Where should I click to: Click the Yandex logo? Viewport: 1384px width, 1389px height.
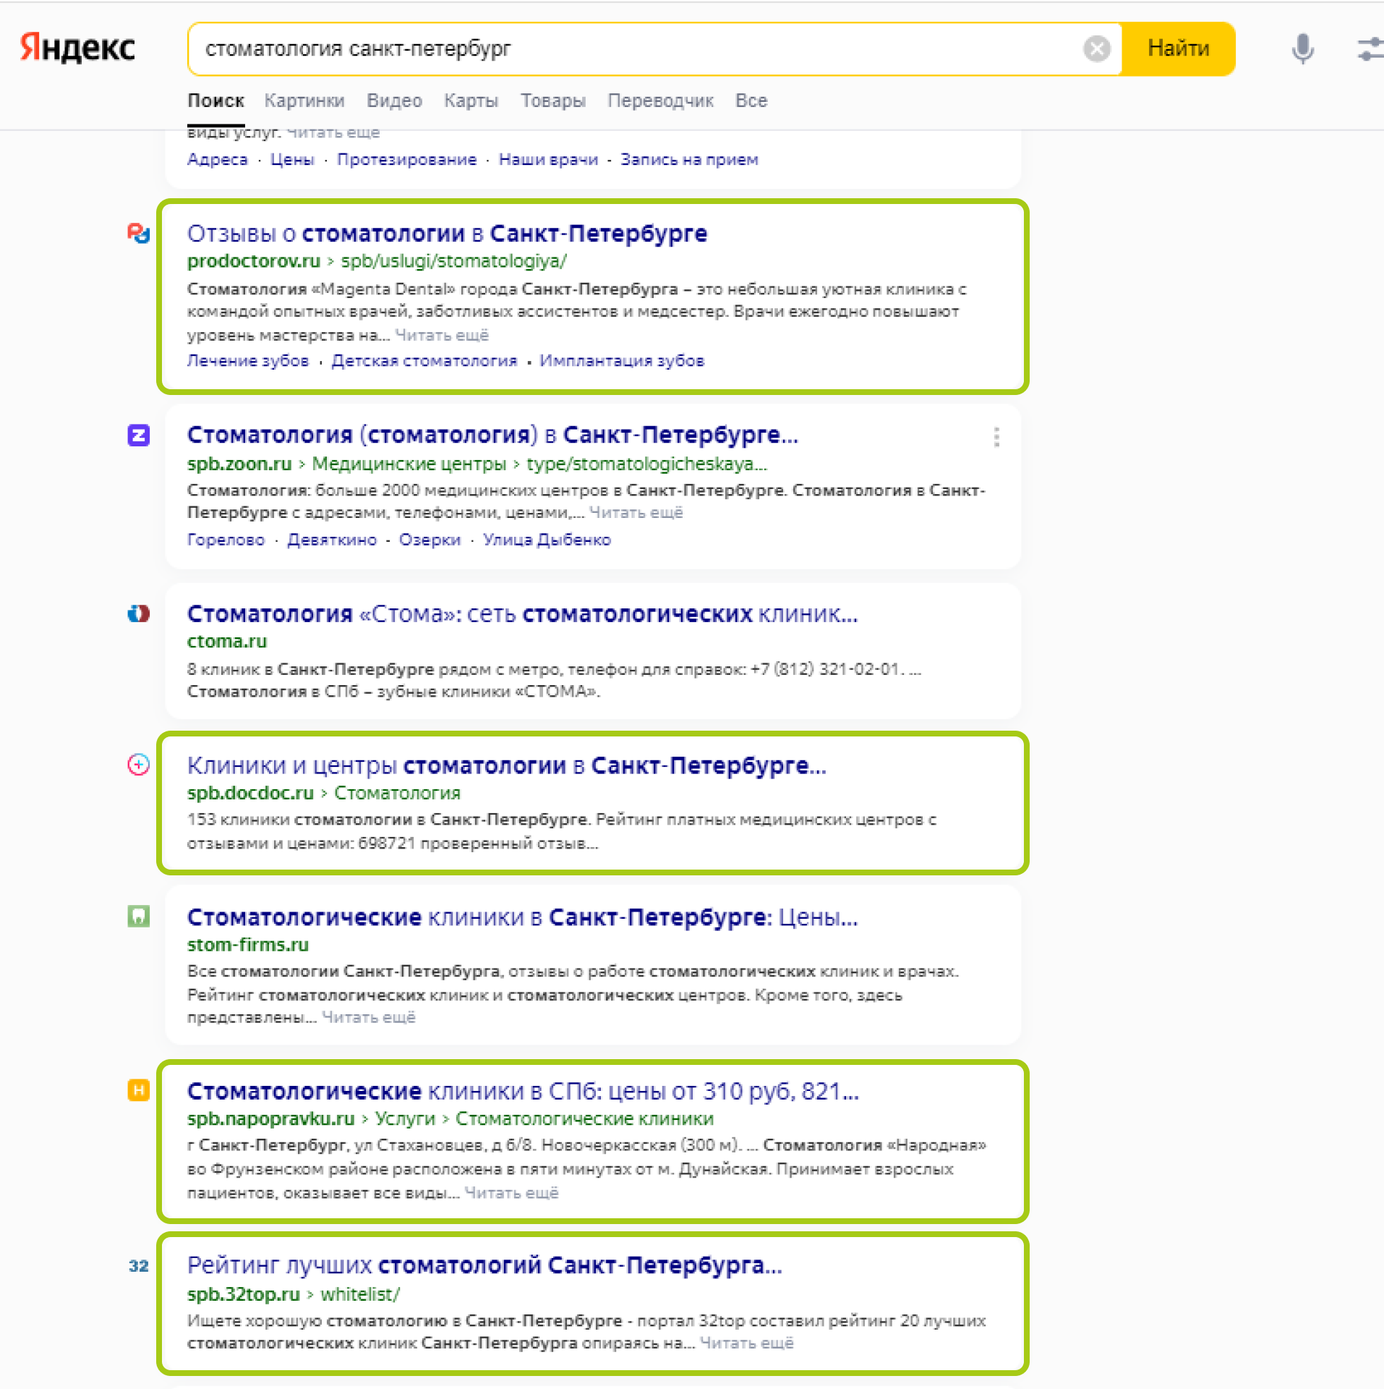click(77, 48)
